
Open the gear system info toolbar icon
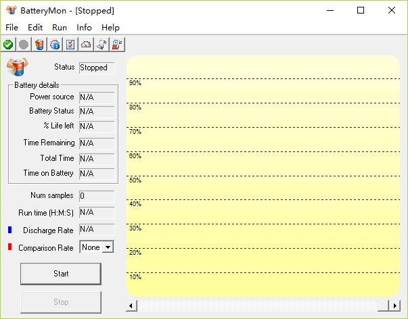click(x=55, y=45)
